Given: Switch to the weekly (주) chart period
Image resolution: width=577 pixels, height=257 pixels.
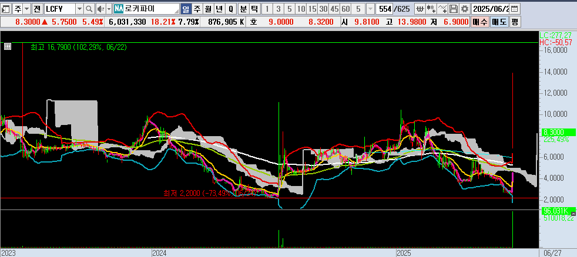Looking at the screenshot, I should point(197,8).
